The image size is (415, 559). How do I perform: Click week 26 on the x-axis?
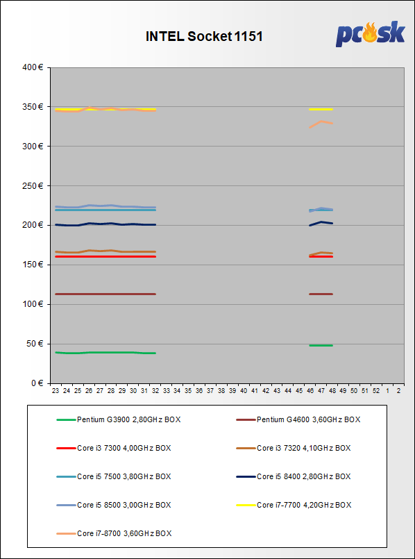tap(89, 391)
